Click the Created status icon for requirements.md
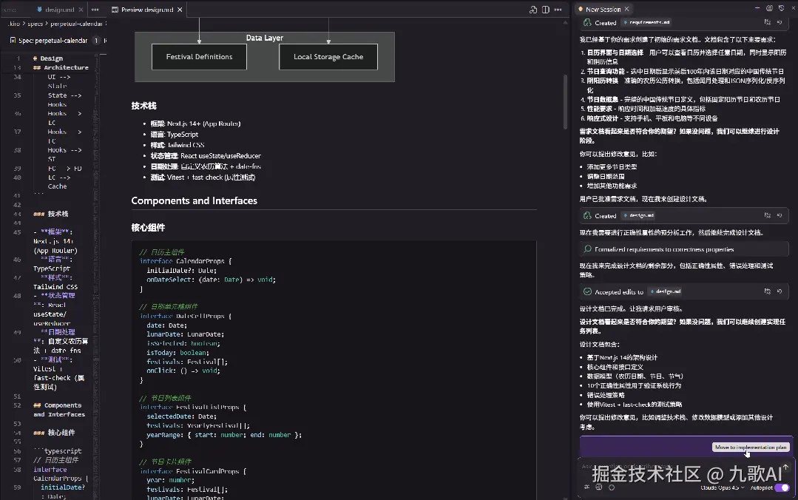Screen dimensions: 798x500 point(587,22)
